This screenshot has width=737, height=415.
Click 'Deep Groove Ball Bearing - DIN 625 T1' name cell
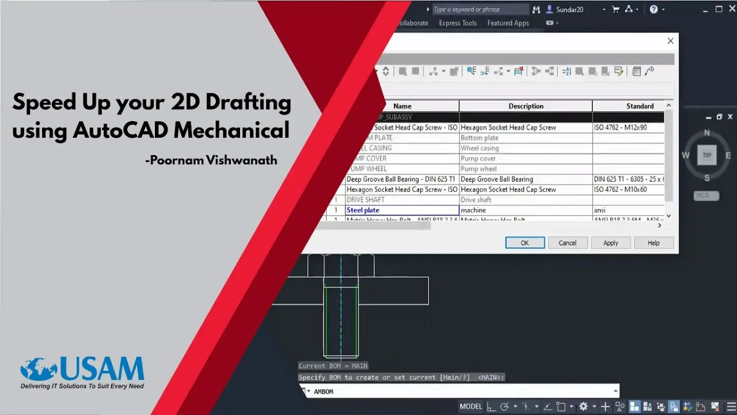coord(402,179)
